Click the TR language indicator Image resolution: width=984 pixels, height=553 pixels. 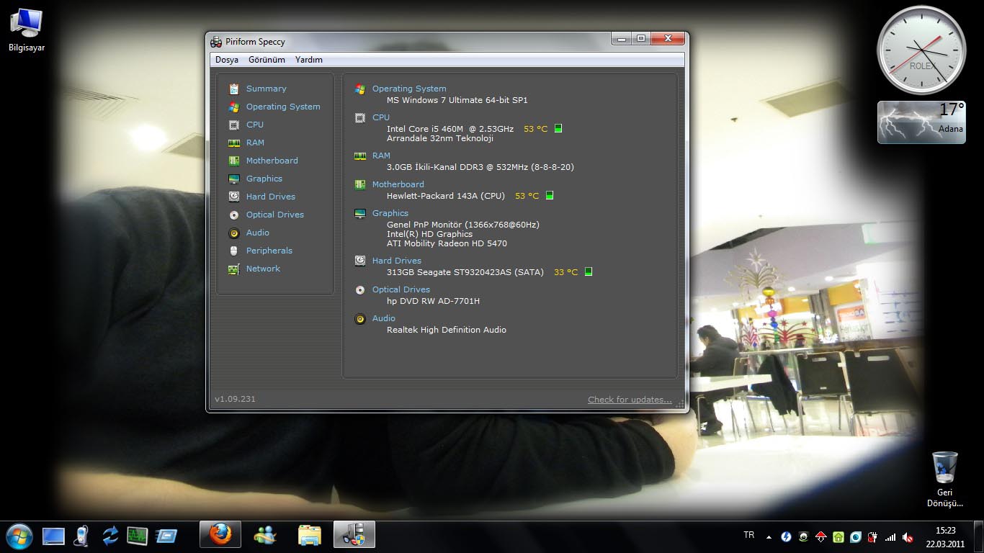[749, 535]
